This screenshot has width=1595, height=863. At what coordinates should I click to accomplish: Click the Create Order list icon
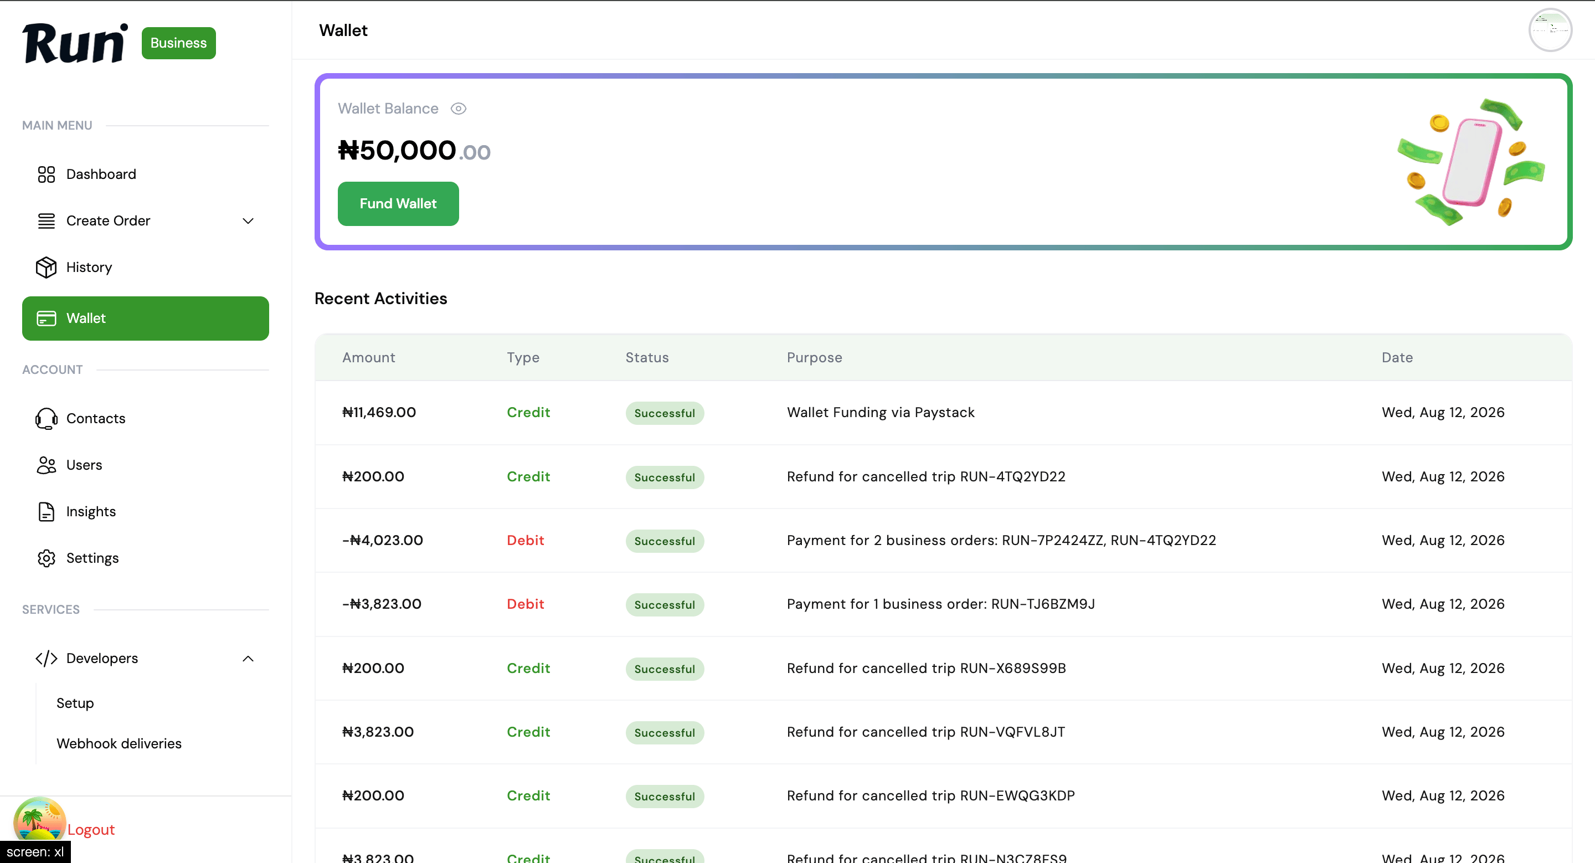click(47, 221)
